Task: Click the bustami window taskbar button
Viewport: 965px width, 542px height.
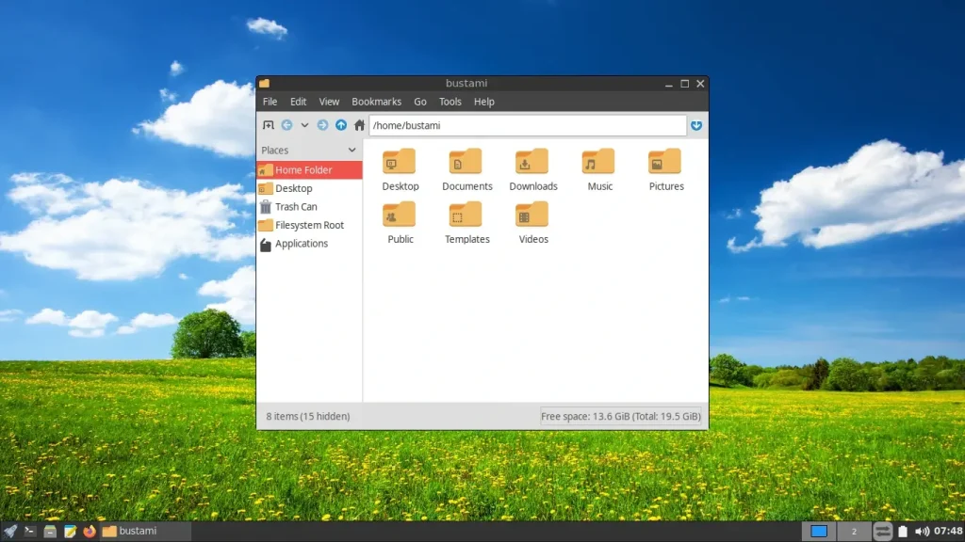Action: (145, 531)
